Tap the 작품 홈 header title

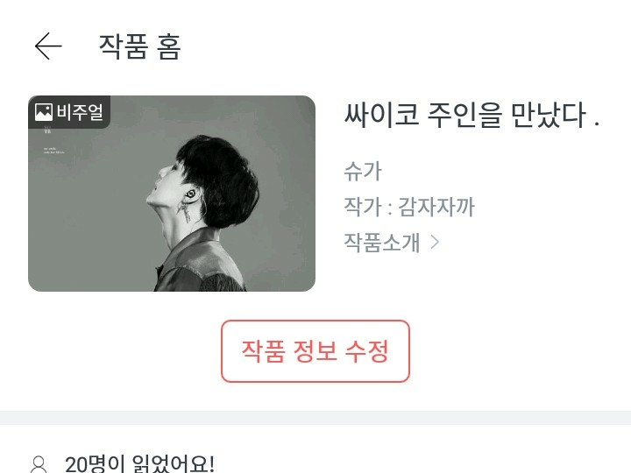[139, 46]
